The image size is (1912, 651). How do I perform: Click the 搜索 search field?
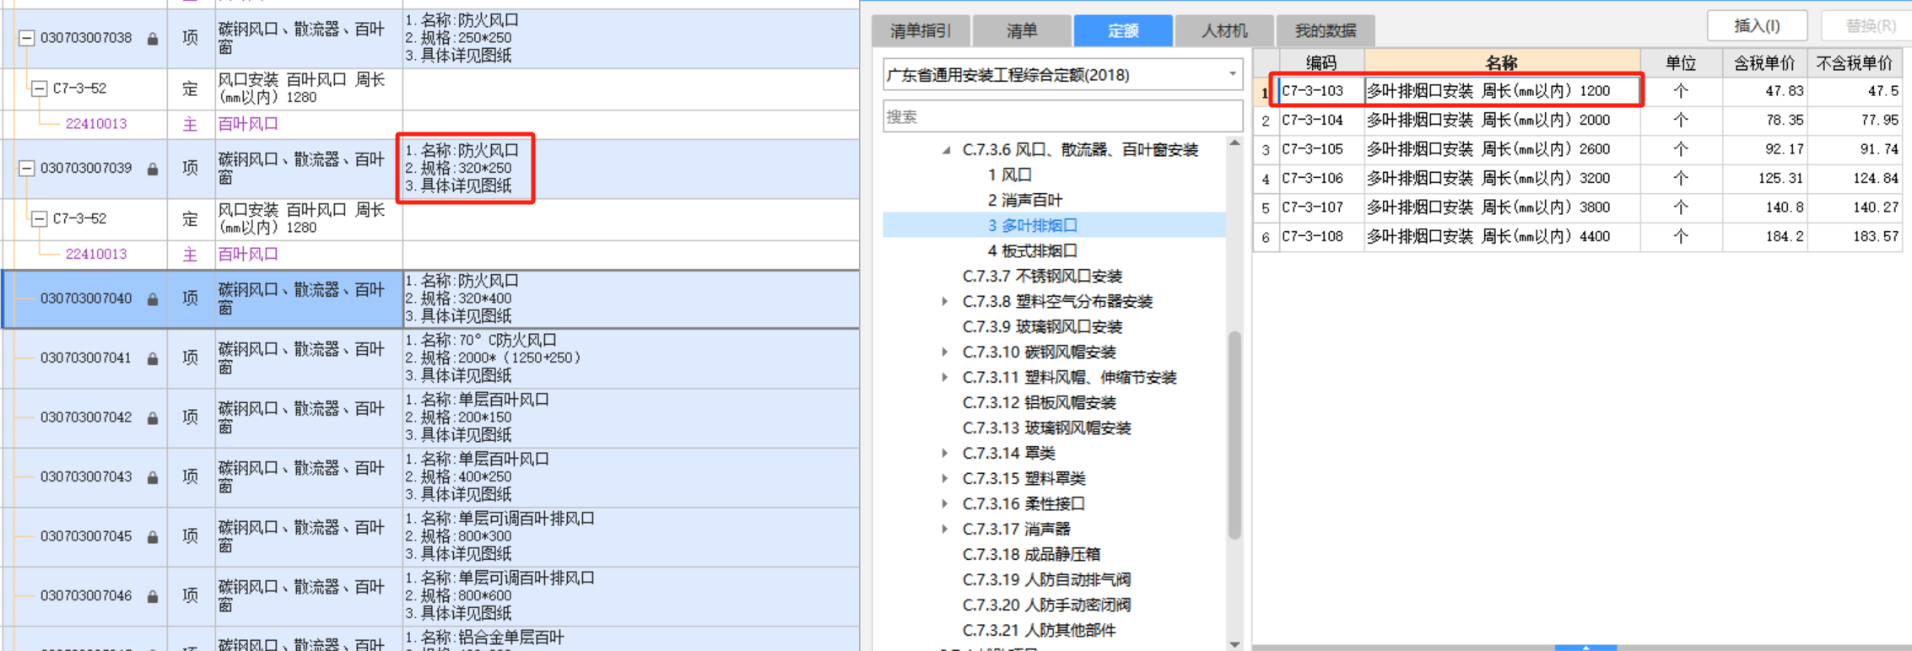tap(1062, 116)
